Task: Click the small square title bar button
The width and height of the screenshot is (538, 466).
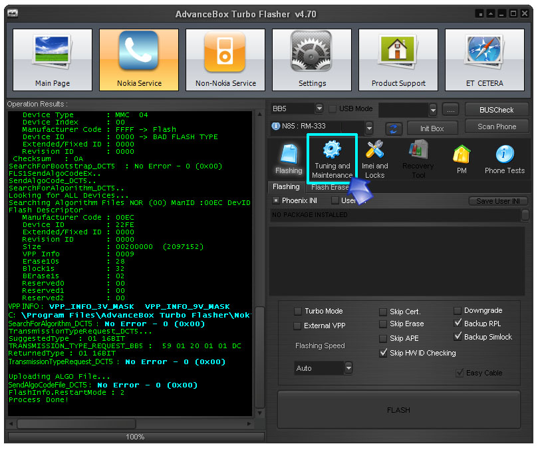Action: point(480,14)
